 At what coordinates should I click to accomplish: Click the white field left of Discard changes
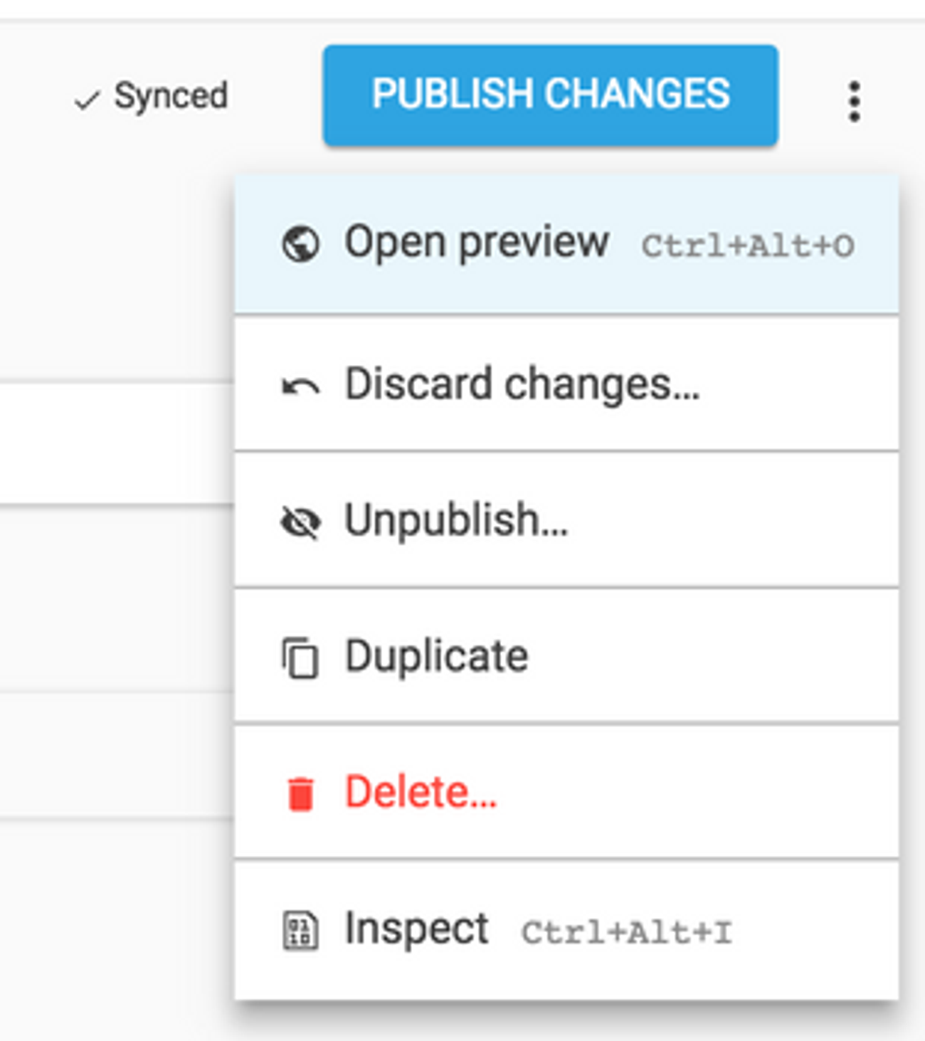(x=114, y=444)
